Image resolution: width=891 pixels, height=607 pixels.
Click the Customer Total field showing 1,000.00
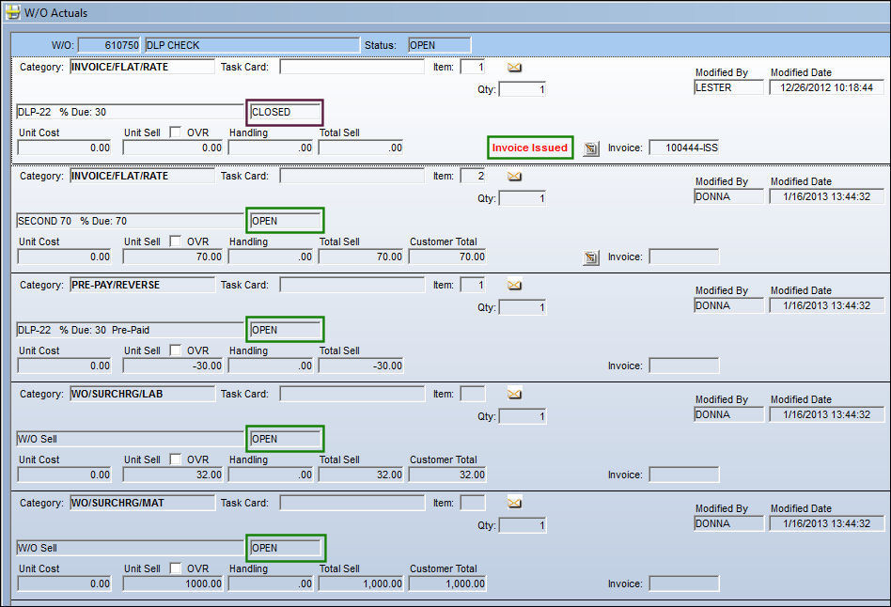pyautogui.click(x=447, y=584)
